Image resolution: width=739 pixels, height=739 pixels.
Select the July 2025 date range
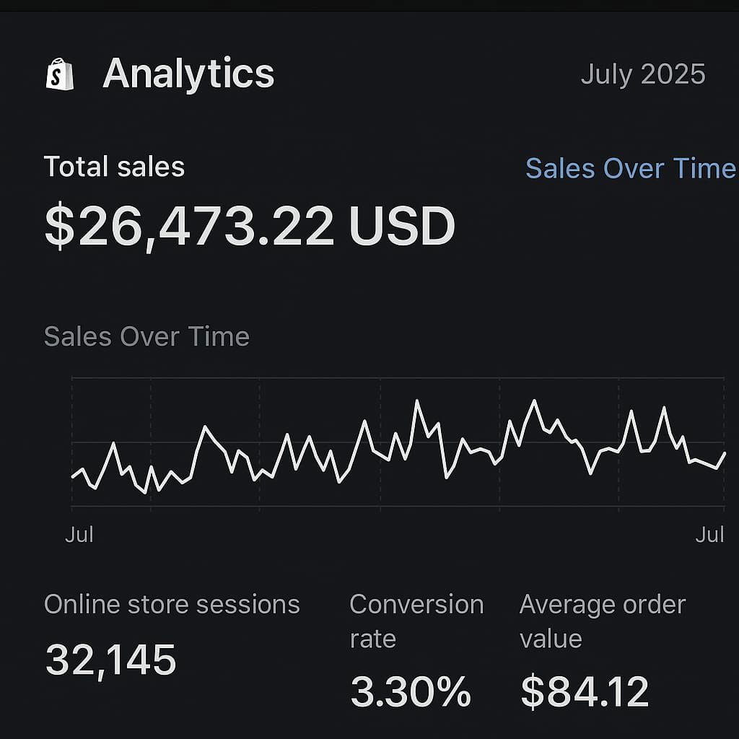click(x=642, y=74)
